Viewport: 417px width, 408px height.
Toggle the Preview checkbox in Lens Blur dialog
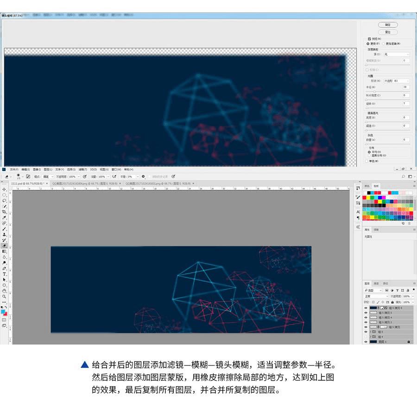tap(369, 39)
